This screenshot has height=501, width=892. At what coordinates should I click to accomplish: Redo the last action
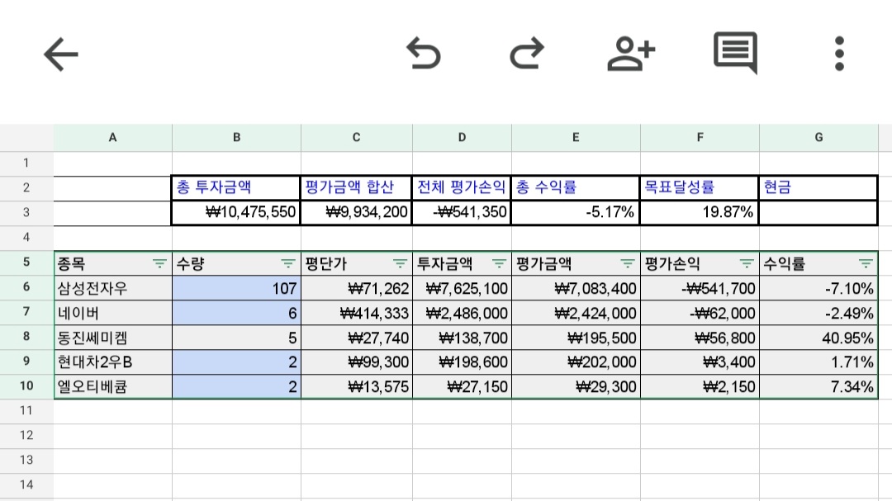[527, 54]
